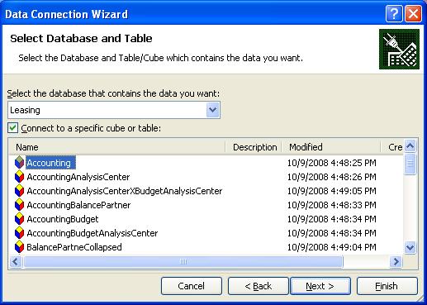Uncheck Connect to a specific cube or table

pos(13,128)
